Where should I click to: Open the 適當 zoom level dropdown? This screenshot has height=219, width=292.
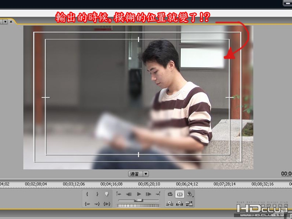[x=138, y=174]
